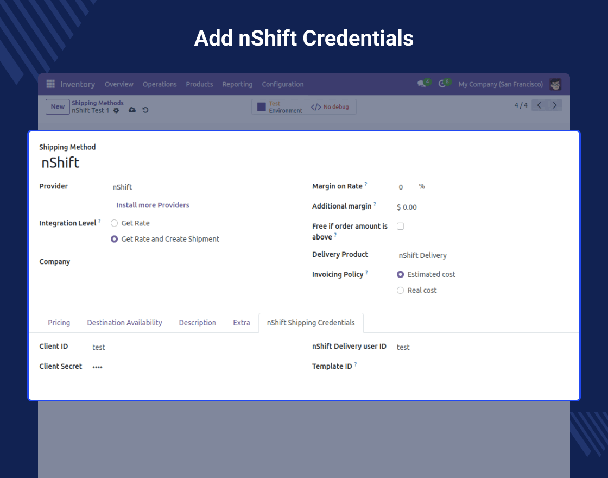Click the 4 / 4 pager counter
The height and width of the screenshot is (478, 608).
(521, 105)
